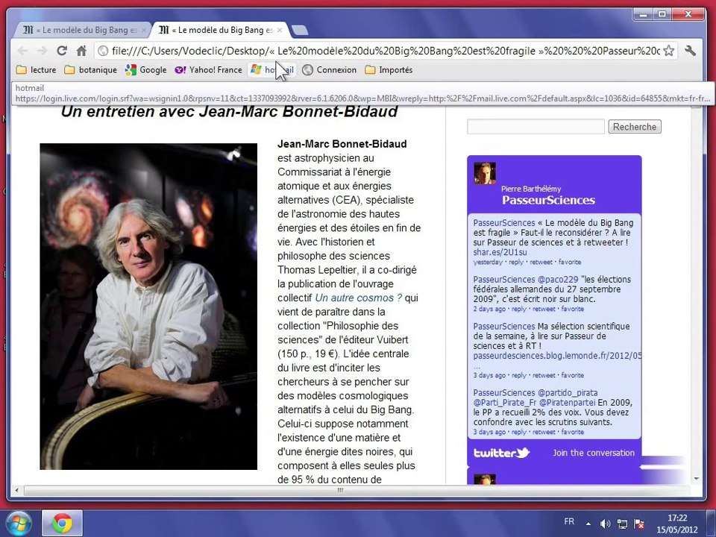Favorite the sélection scientifique tweet
716x537 pixels.
tap(572, 375)
